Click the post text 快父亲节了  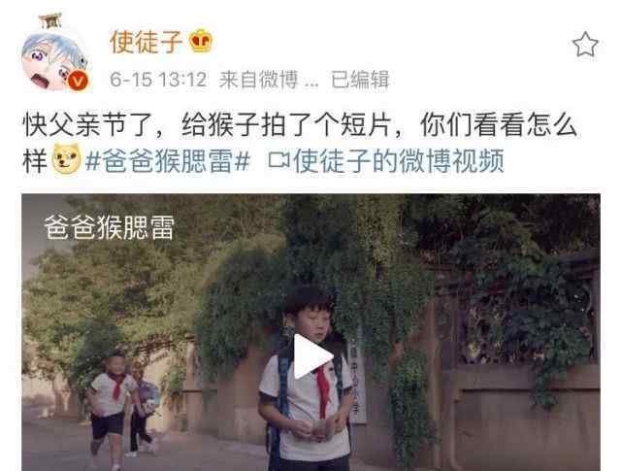click(x=89, y=124)
